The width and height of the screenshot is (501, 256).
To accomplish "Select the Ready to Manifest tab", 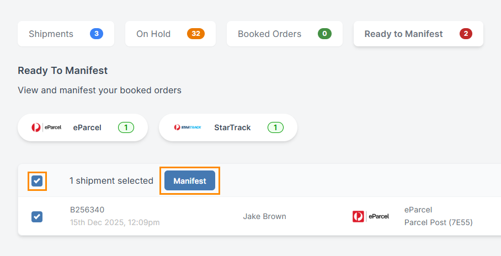I will point(403,34).
